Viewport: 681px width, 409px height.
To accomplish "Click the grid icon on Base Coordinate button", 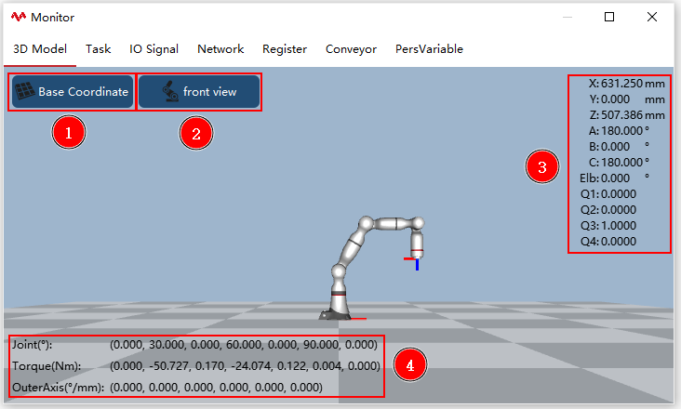I will tap(25, 91).
